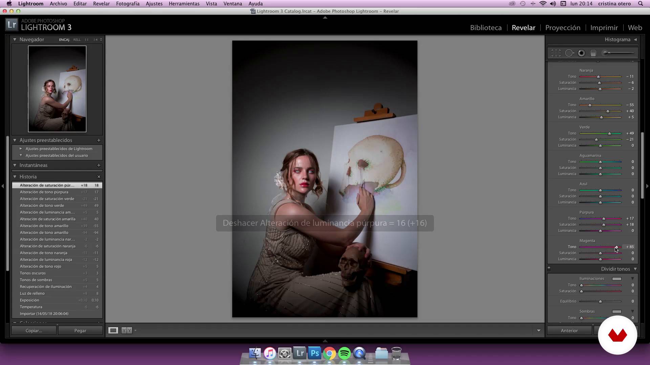Collapse the Navegador panel
The image size is (650, 365).
coord(15,40)
